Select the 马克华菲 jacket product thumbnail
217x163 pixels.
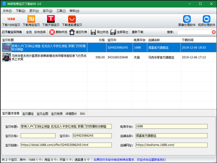pos(6,57)
